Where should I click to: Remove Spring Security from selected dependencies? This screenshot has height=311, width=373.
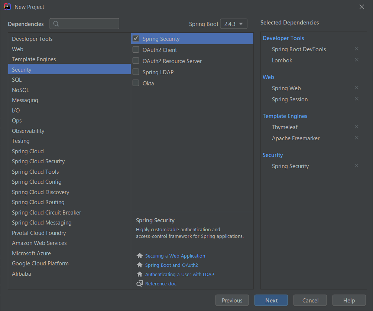coord(357,166)
